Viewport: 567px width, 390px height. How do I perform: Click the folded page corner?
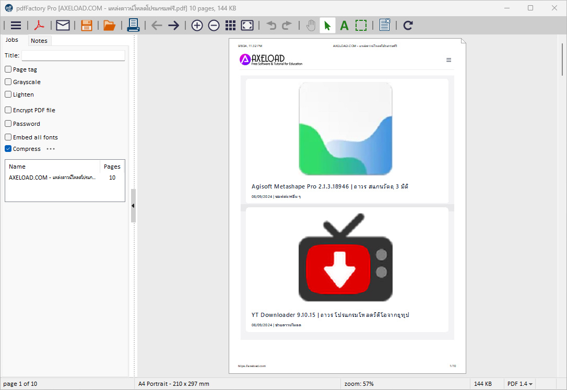[x=463, y=41]
